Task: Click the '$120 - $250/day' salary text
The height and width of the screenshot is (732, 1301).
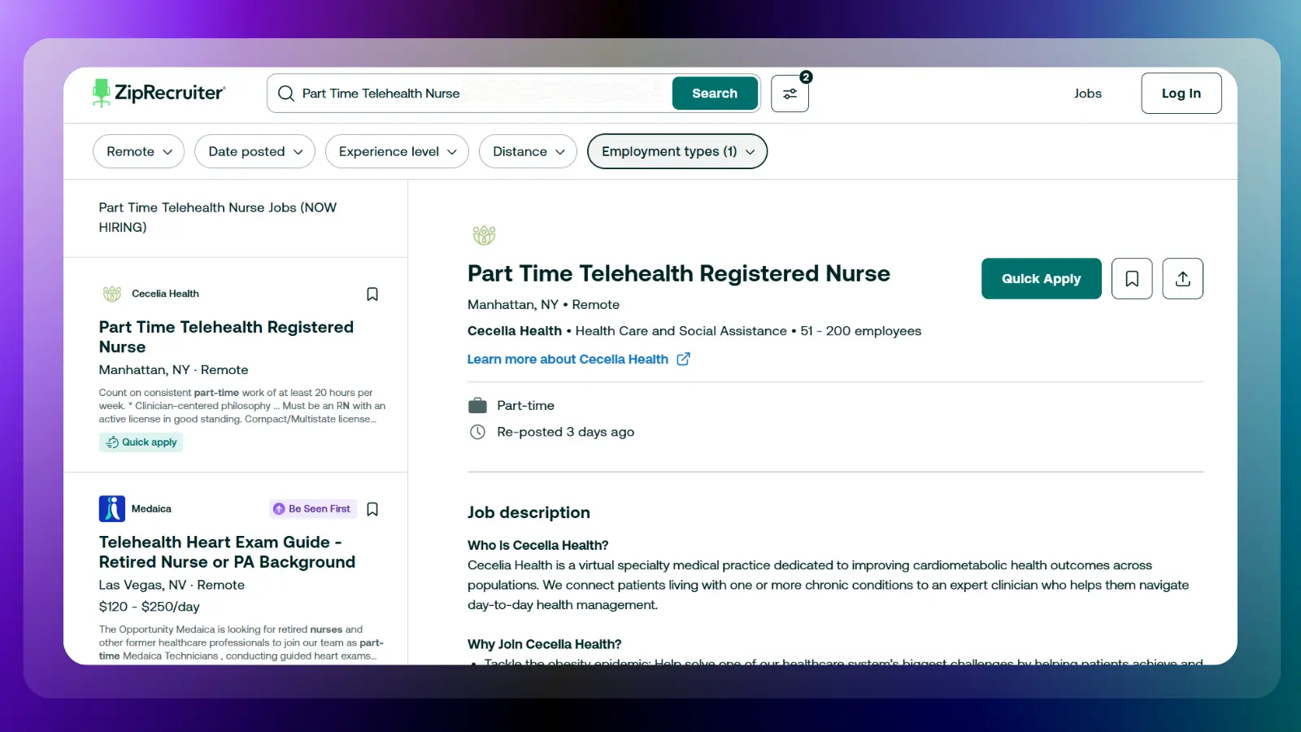Action: pos(150,607)
